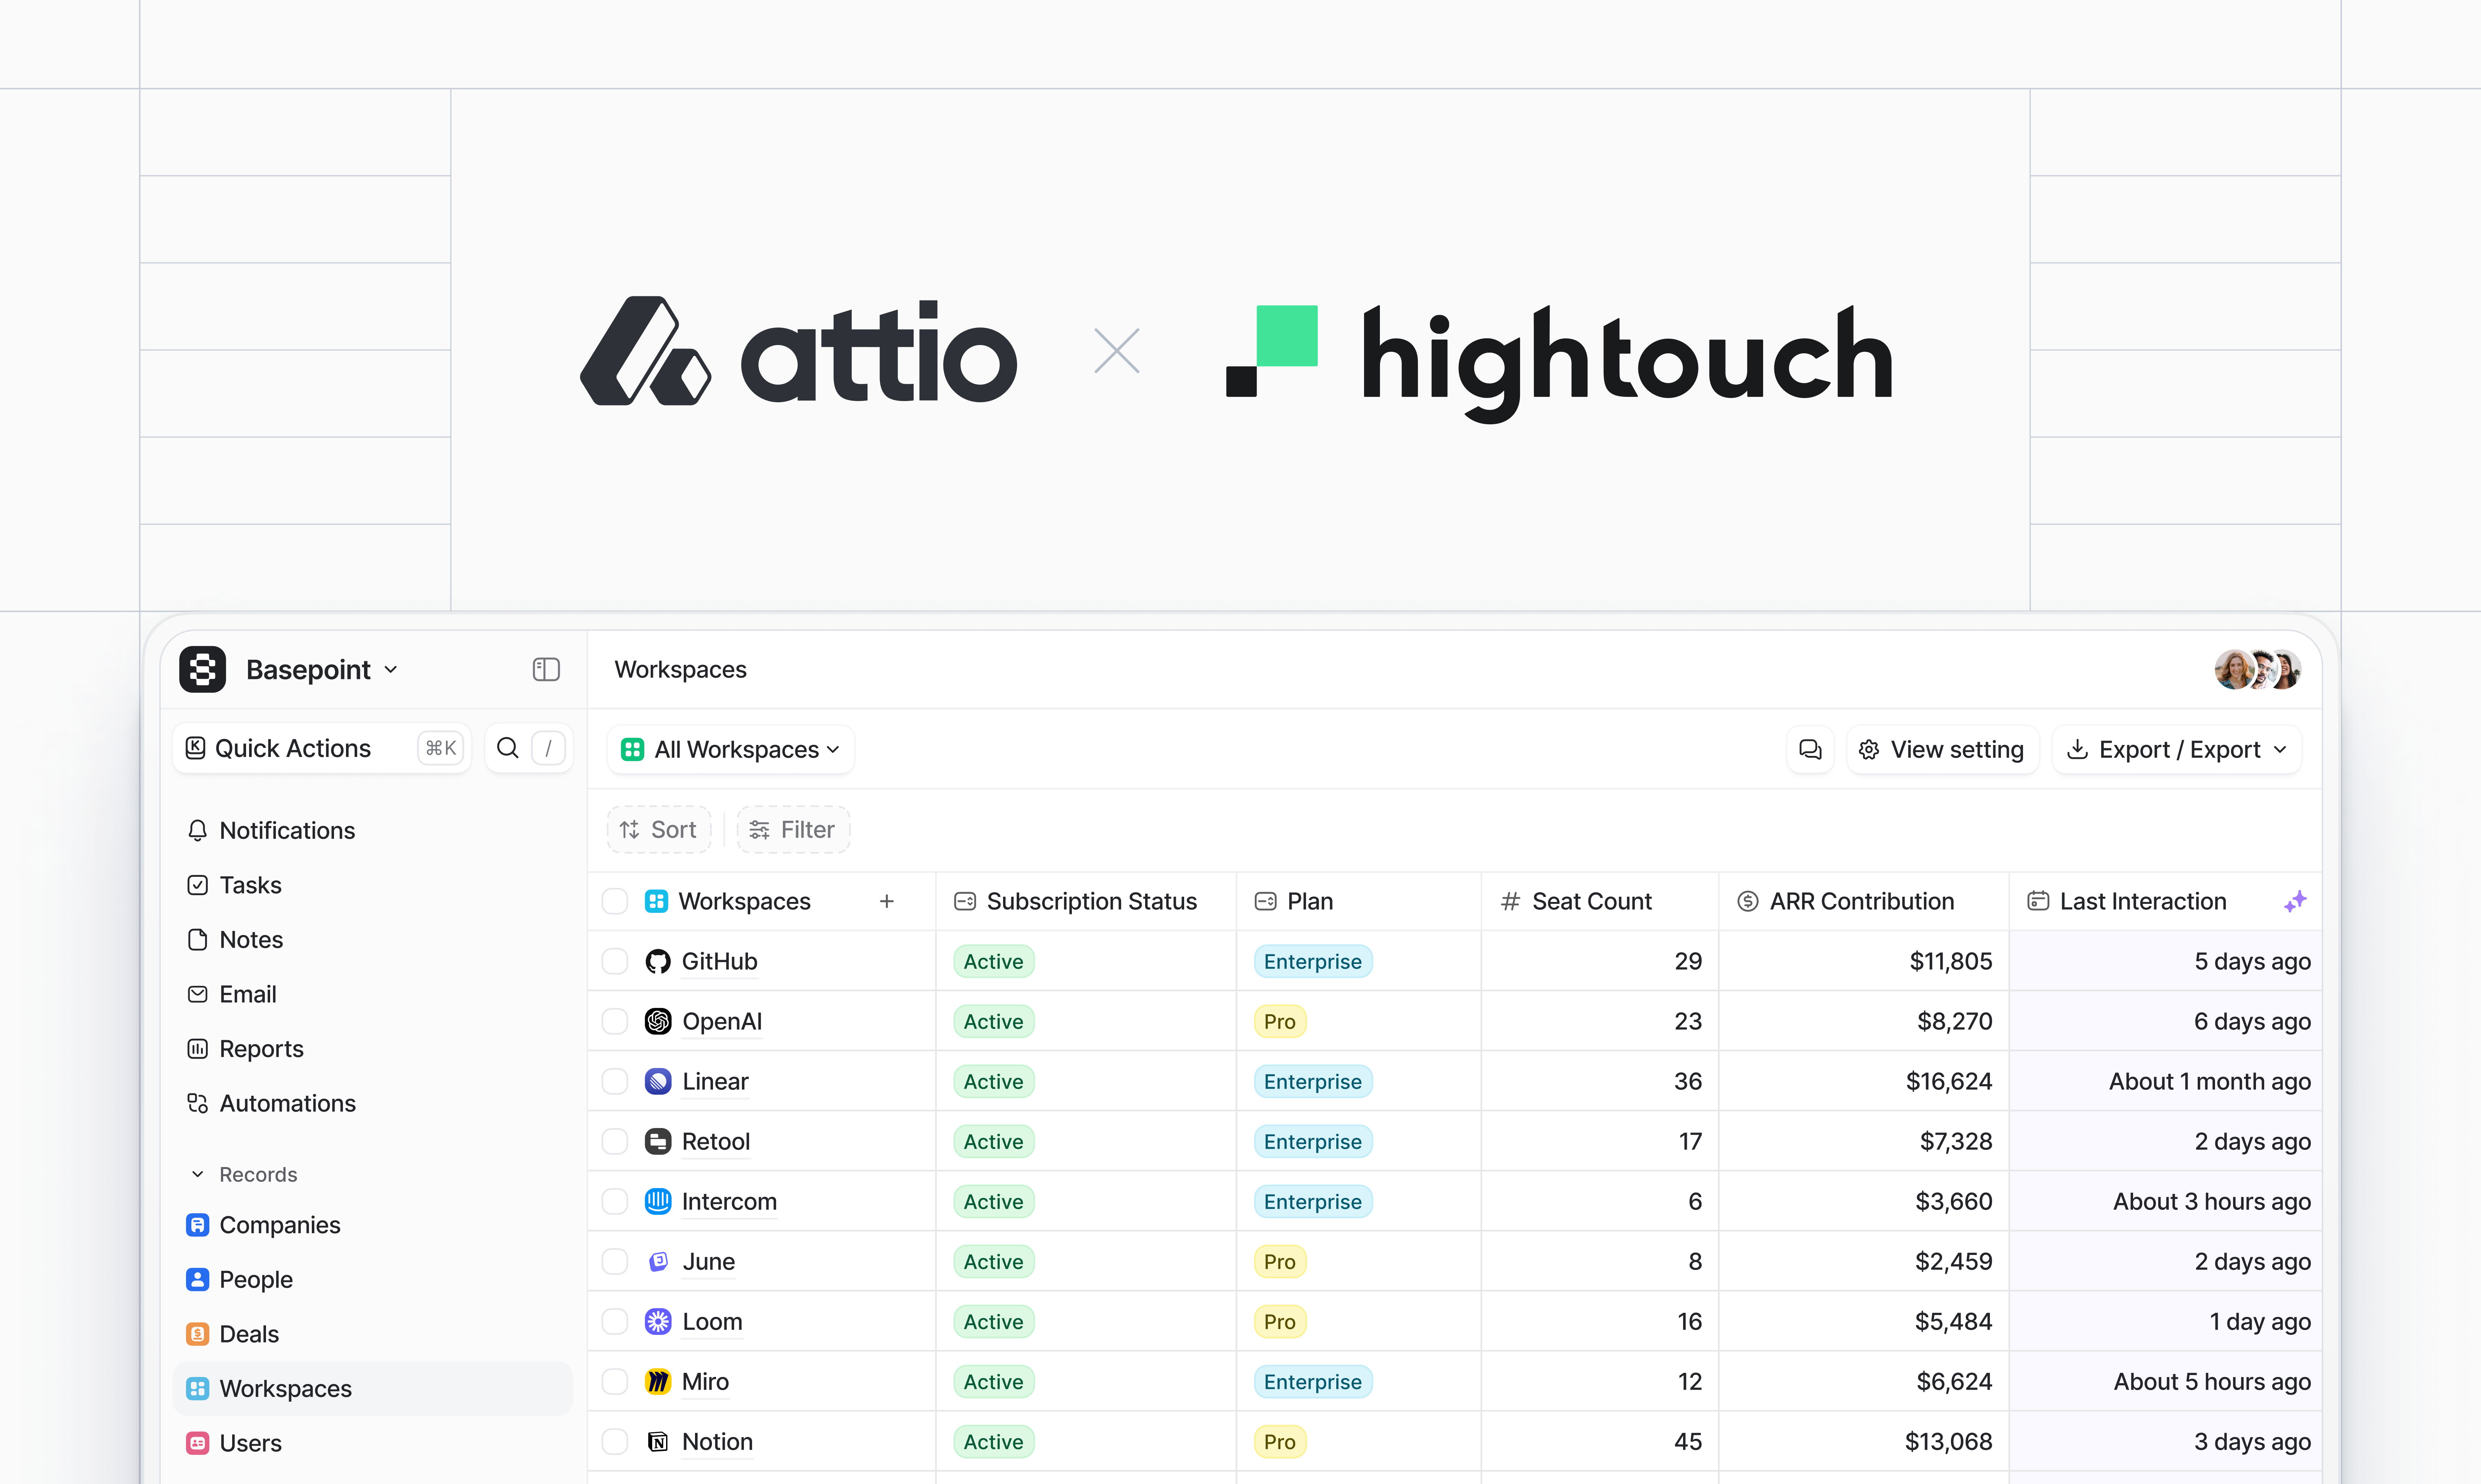The width and height of the screenshot is (2481, 1484).
Task: Click the team member avatars
Action: [2258, 669]
